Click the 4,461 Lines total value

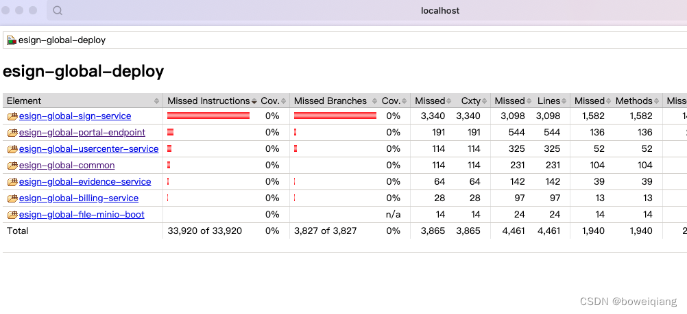(x=549, y=231)
